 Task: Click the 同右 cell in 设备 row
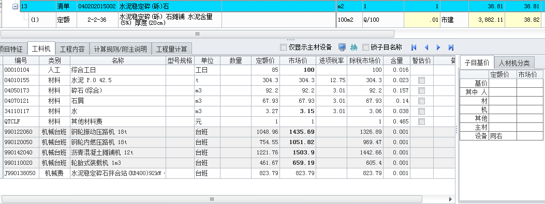click(503, 136)
